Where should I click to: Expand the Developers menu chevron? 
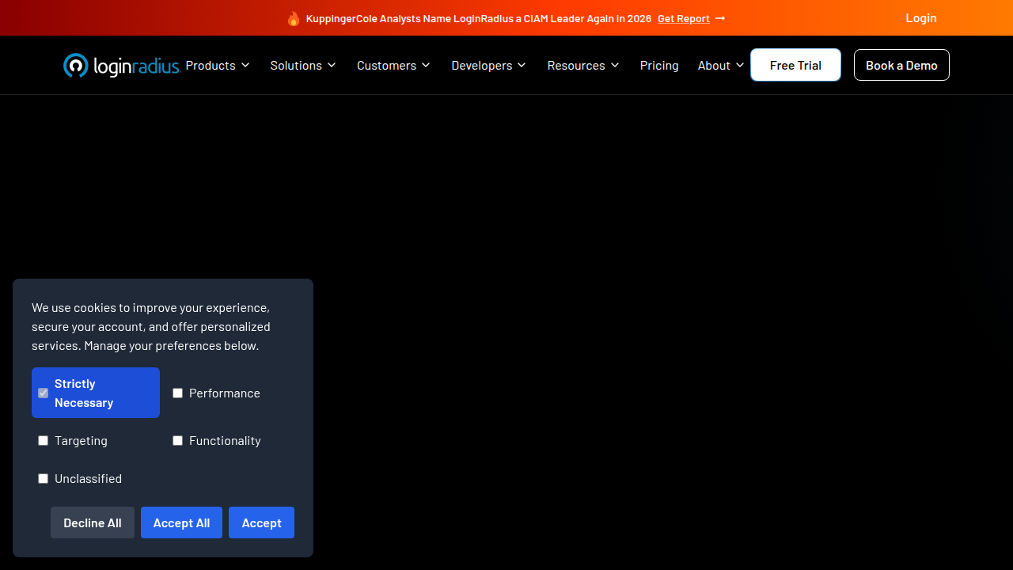(522, 65)
